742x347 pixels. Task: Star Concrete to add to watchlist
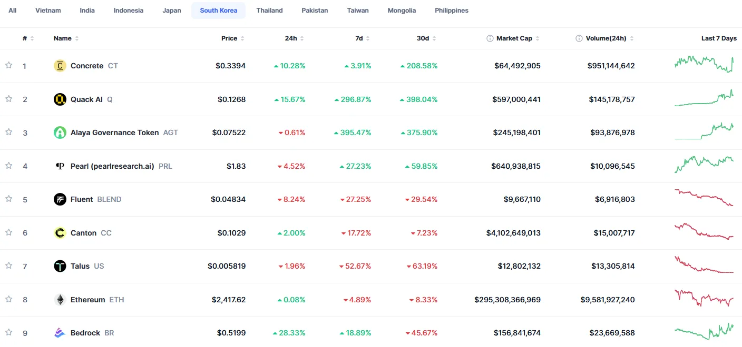coord(8,65)
